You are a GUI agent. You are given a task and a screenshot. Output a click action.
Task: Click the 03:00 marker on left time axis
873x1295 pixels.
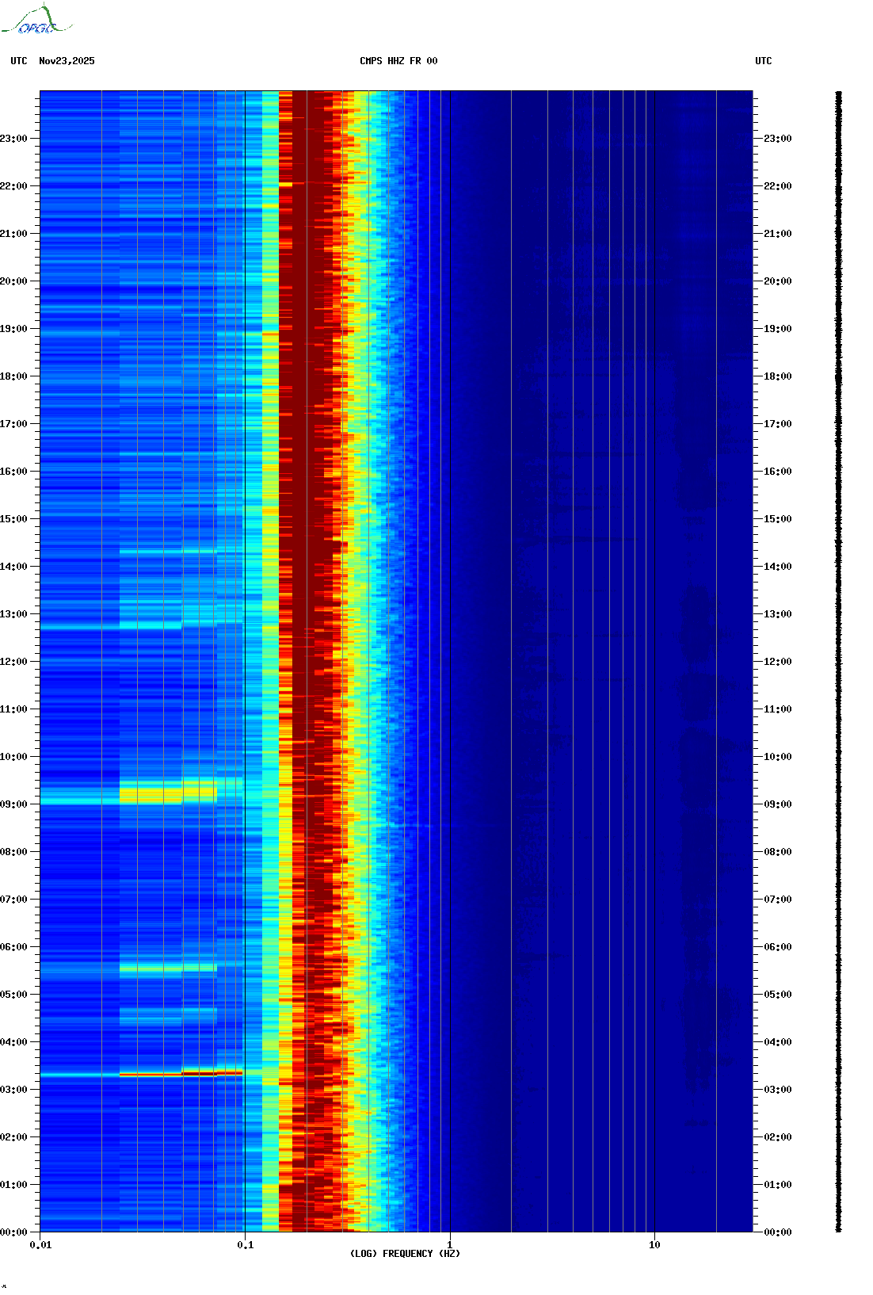14,1090
